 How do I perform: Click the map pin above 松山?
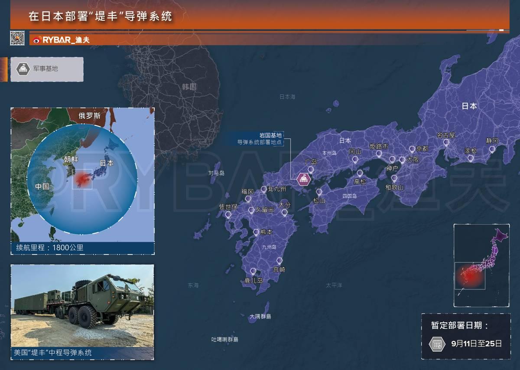[x=319, y=192]
